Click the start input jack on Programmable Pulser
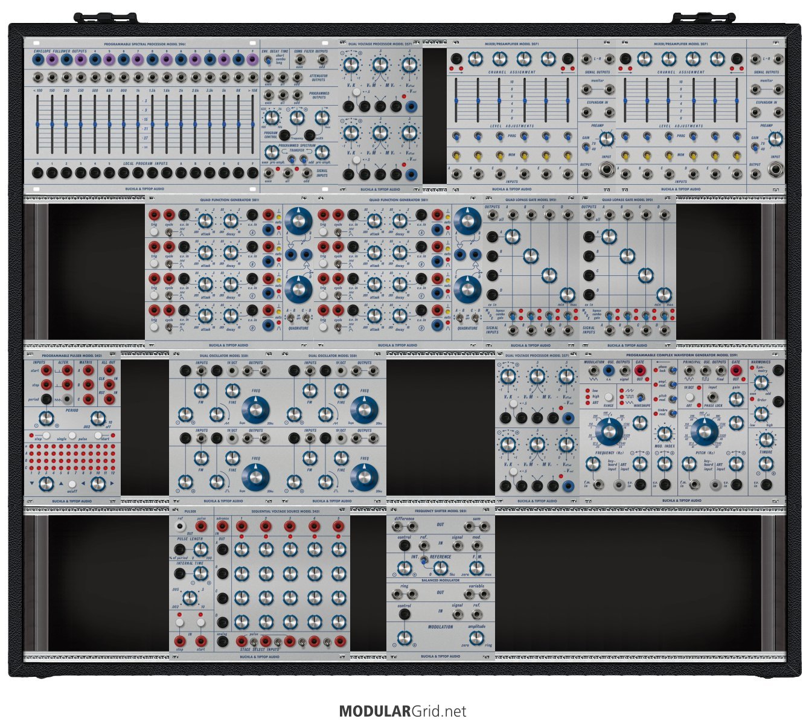Viewport: 806px width, 724px height. tap(46, 370)
